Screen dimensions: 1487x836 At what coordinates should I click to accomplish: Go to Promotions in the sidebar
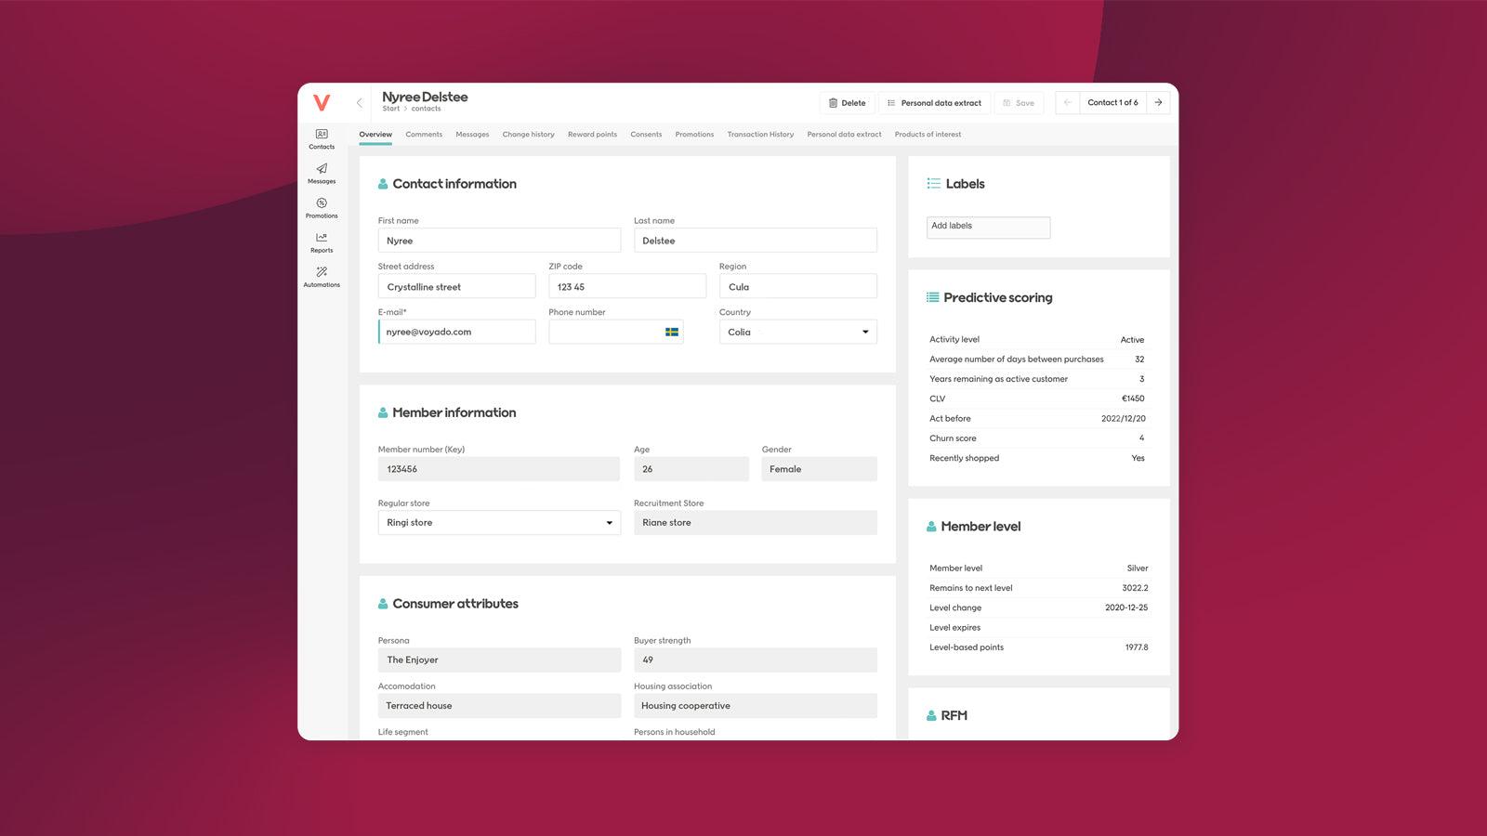(322, 207)
